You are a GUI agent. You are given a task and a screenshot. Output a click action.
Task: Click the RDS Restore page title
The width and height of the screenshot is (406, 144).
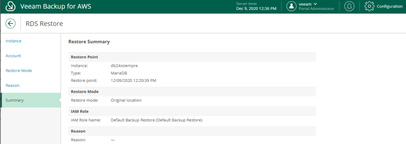coord(44,24)
